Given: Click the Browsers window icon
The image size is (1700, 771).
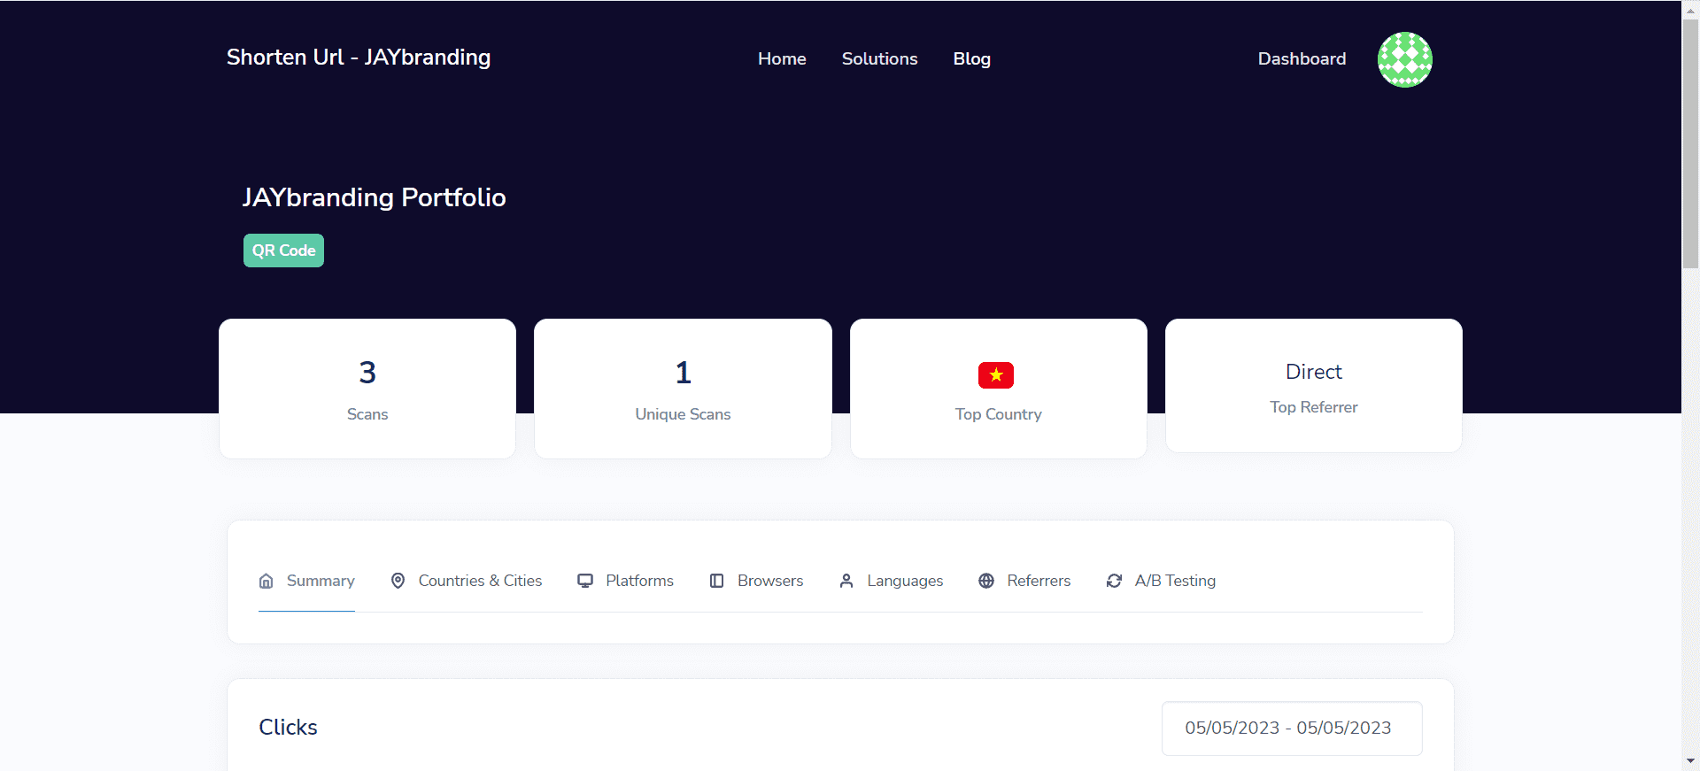Looking at the screenshot, I should coord(717,581).
